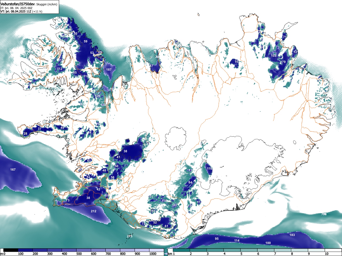Click the 500 tick label on metre legend
This screenshot has width=342, height=256.
[79, 254]
